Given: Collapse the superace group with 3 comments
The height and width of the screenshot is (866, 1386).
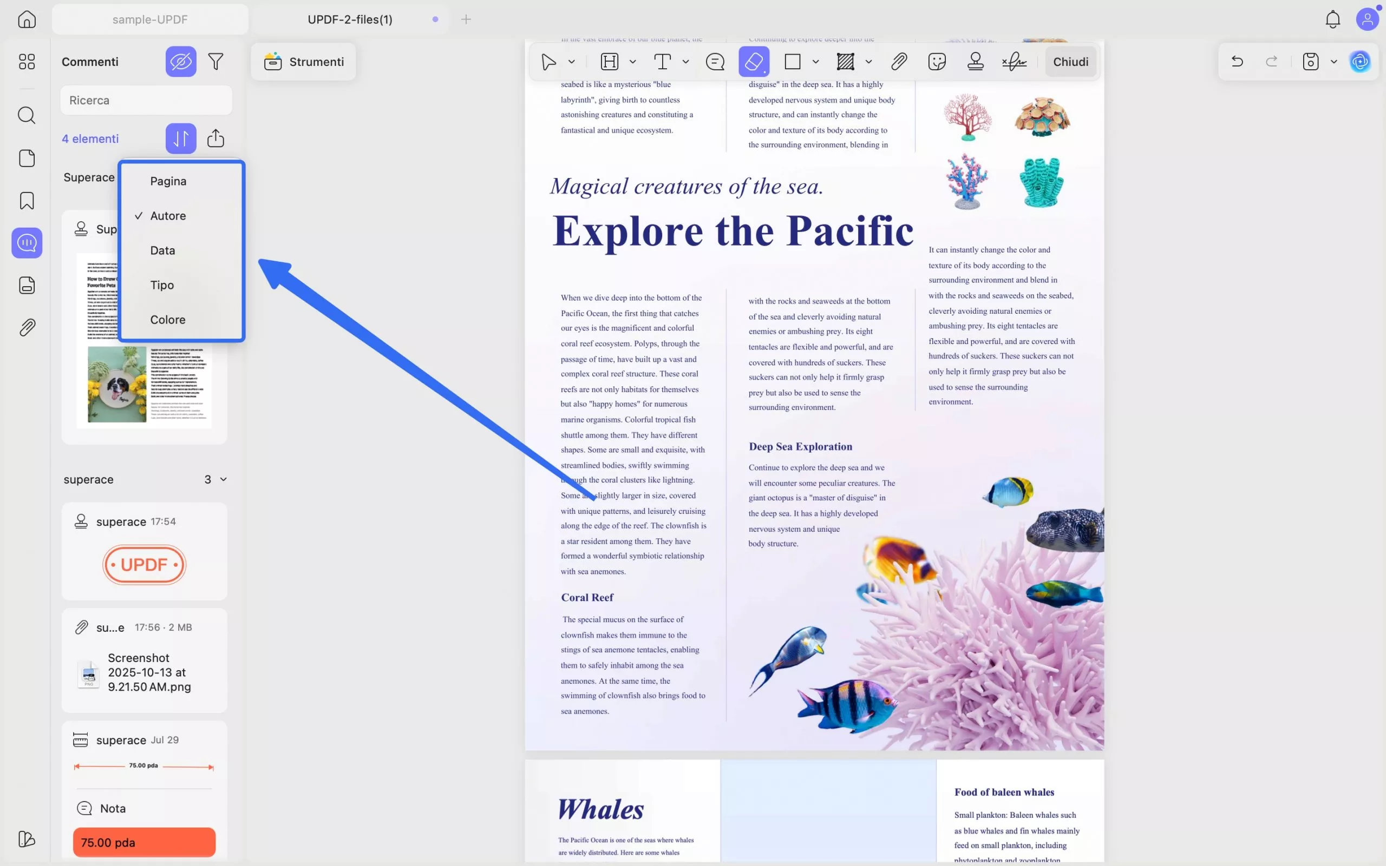Looking at the screenshot, I should click(224, 479).
